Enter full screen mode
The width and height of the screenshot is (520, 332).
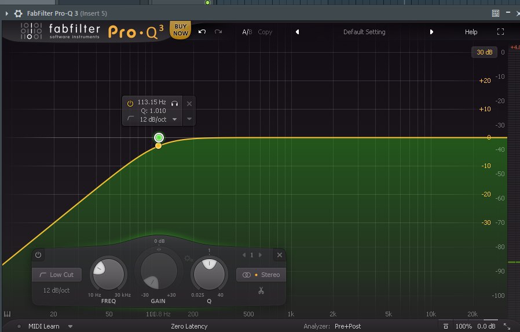click(500, 31)
